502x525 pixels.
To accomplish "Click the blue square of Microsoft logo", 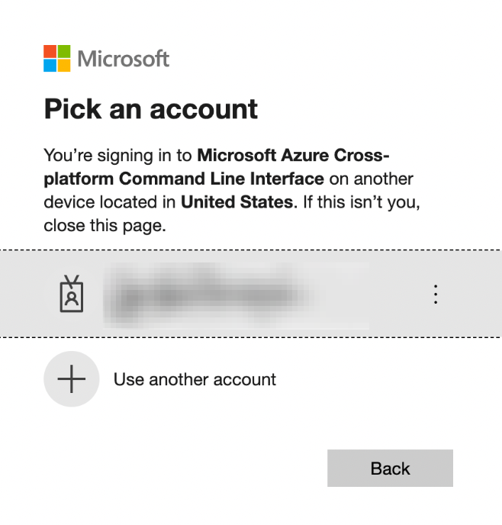I will click(50, 66).
